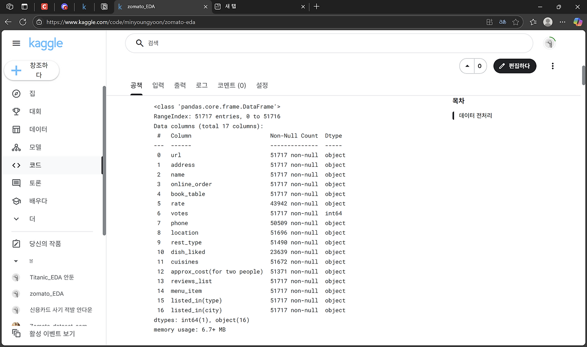Click the page vertical scrollbar
587x347 pixels.
(x=584, y=76)
